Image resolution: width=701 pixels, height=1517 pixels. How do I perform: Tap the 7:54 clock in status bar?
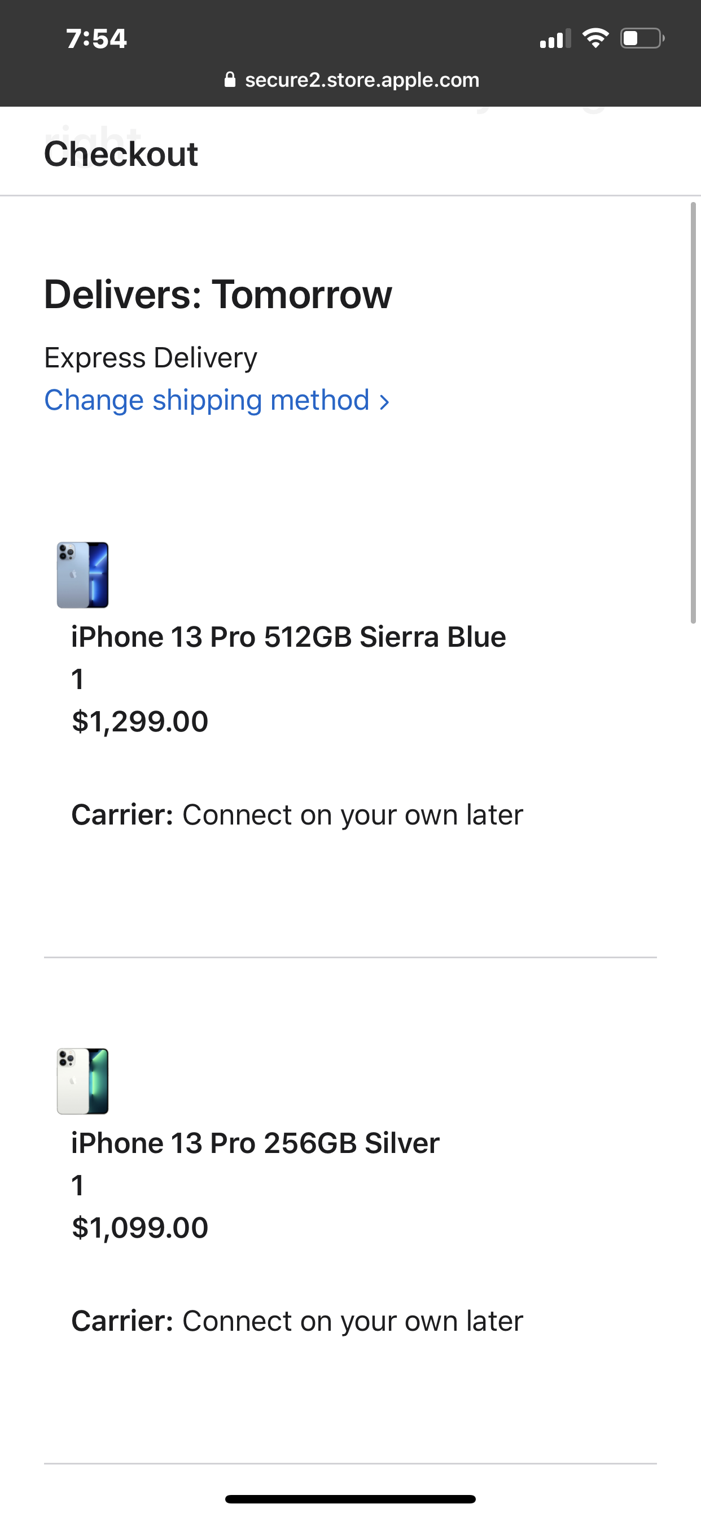(97, 39)
